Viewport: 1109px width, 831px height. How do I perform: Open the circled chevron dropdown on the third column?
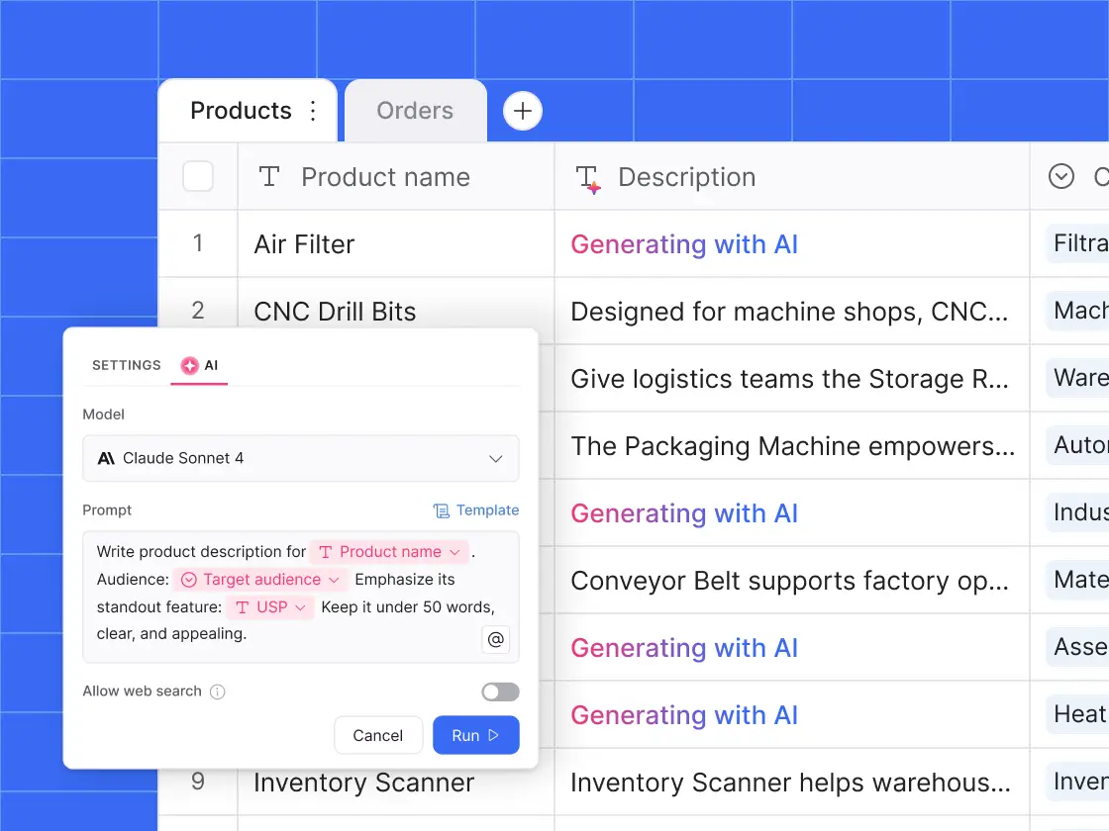1060,176
